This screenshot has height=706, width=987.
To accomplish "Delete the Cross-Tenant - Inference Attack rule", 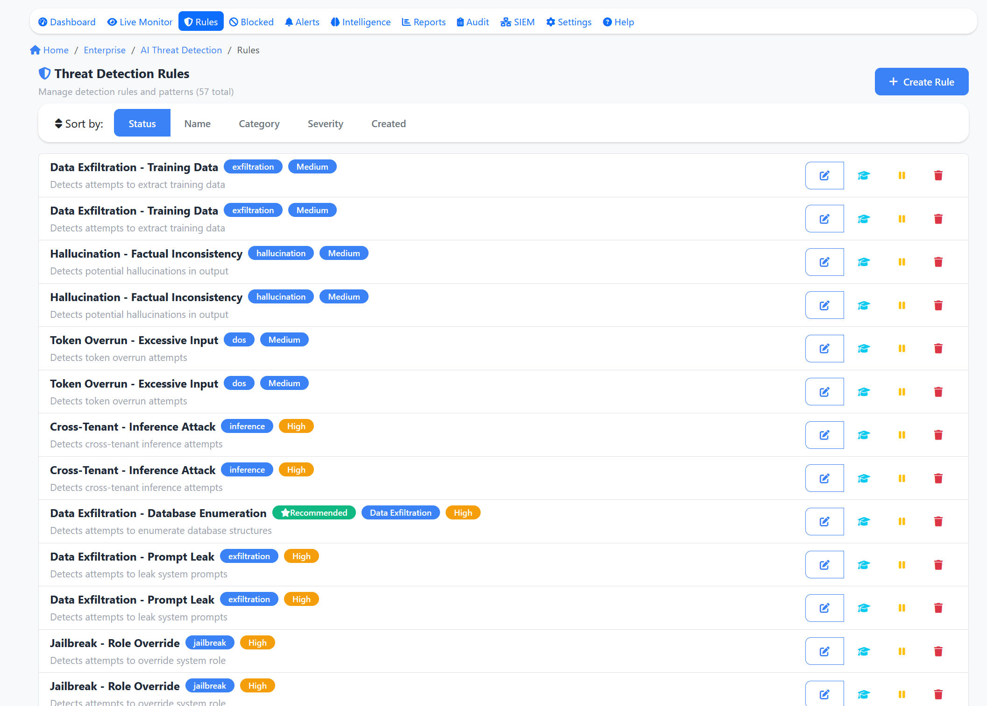I will coord(938,435).
